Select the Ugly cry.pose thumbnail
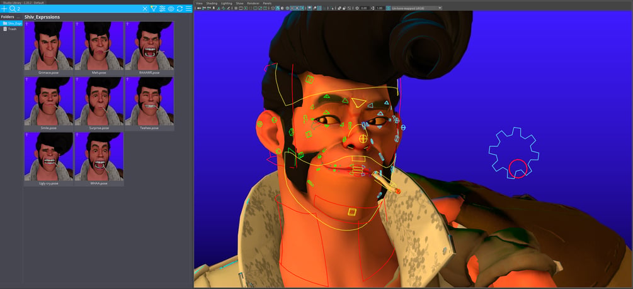Image resolution: width=633 pixels, height=289 pixels. click(x=48, y=159)
